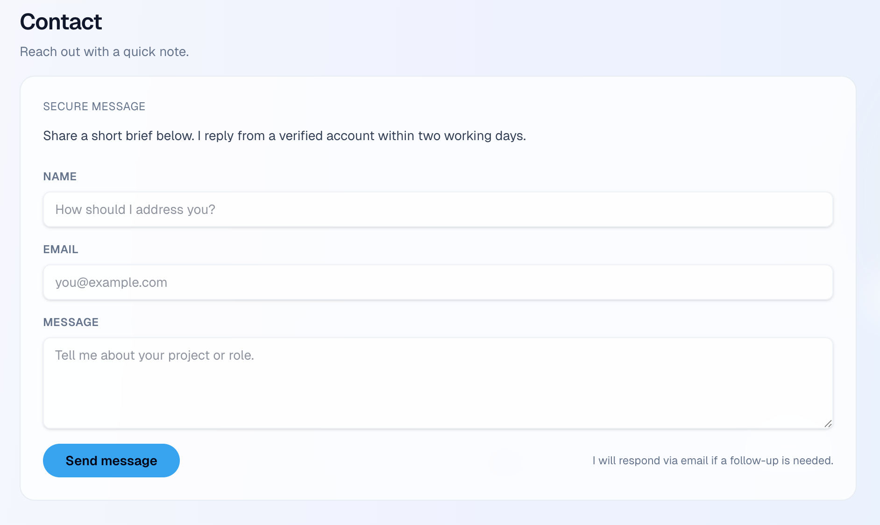Click the Message textarea resize handle
880x525 pixels.
pyautogui.click(x=828, y=424)
